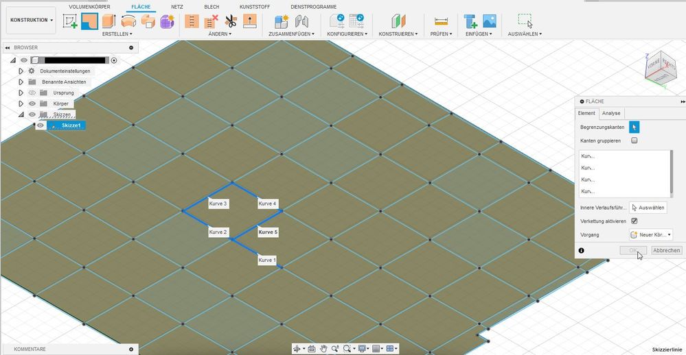Click the Zoom tool in navigation bar

(x=335, y=348)
